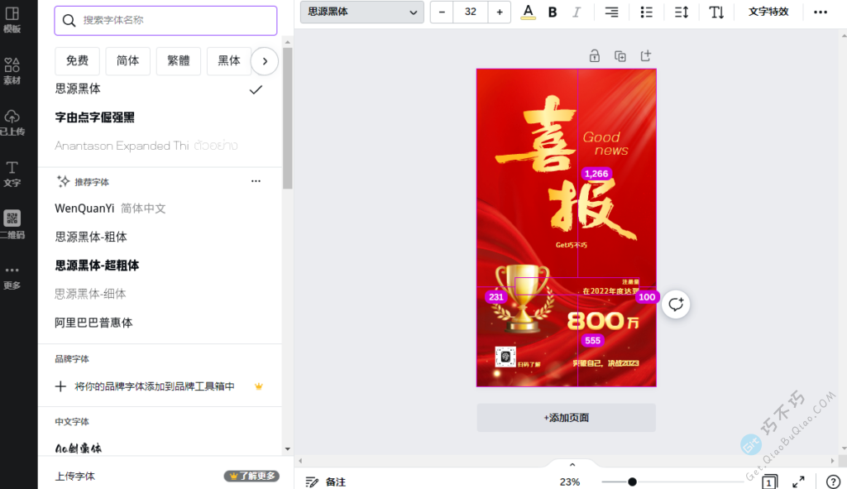The height and width of the screenshot is (489, 847).
Task: Click the vertical text orientation icon
Action: coord(716,12)
